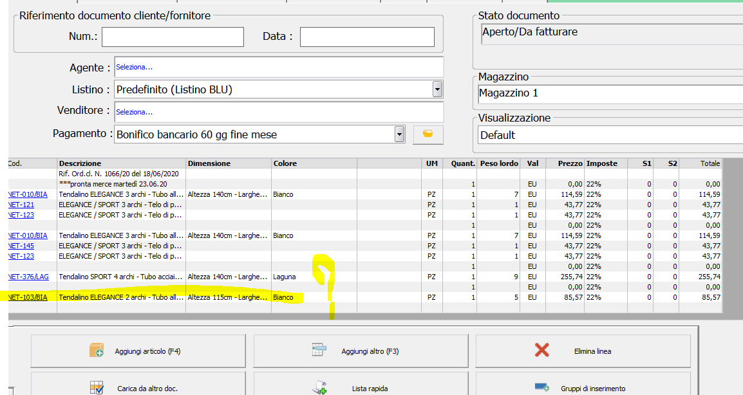743x395 pixels.
Task: Focus the Num. reference input field
Action: pyautogui.click(x=173, y=37)
